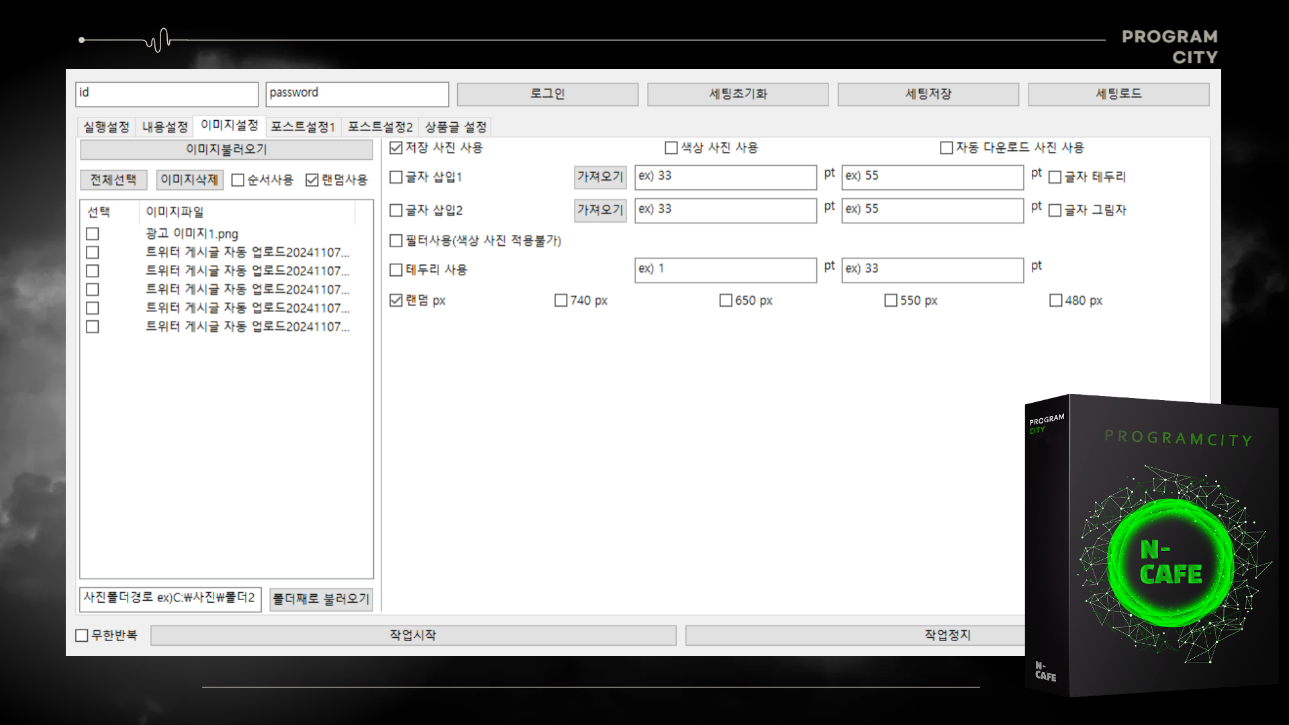The width and height of the screenshot is (1289, 725).
Task: Click the 이미지불러오기 button
Action: point(226,149)
